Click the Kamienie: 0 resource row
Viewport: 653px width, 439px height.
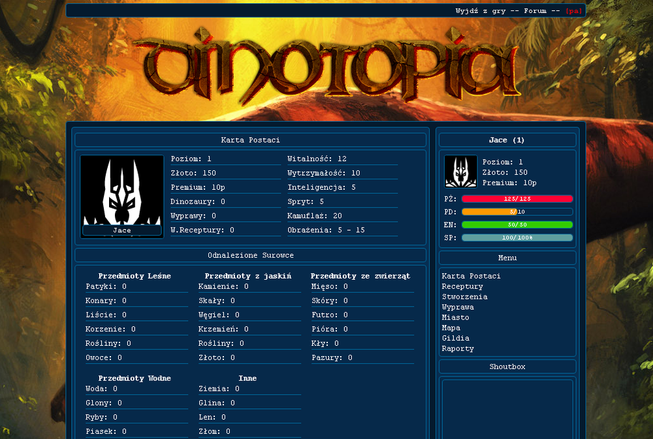pyautogui.click(x=249, y=287)
